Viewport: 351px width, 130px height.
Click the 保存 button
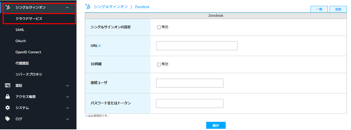(x=216, y=125)
